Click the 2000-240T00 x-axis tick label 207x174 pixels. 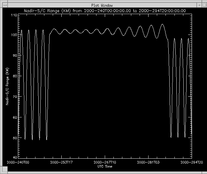18,162
